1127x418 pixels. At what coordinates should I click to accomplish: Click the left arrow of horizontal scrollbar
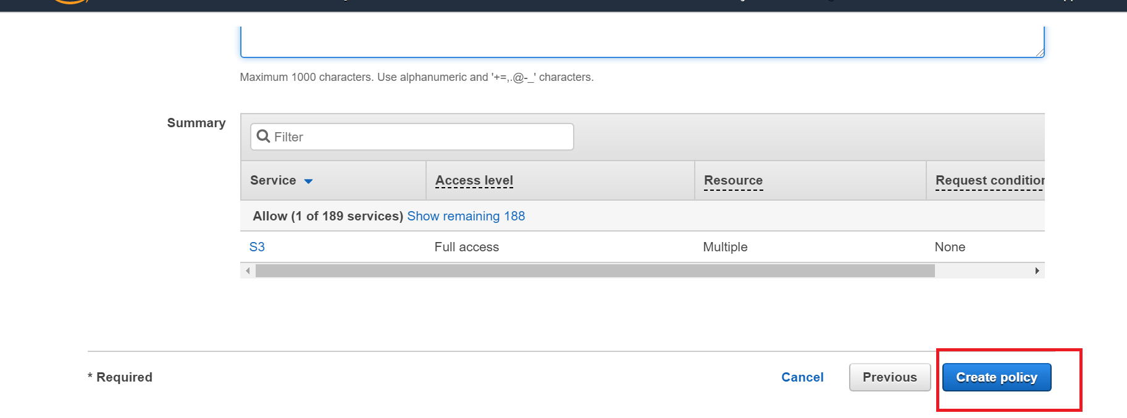(248, 270)
